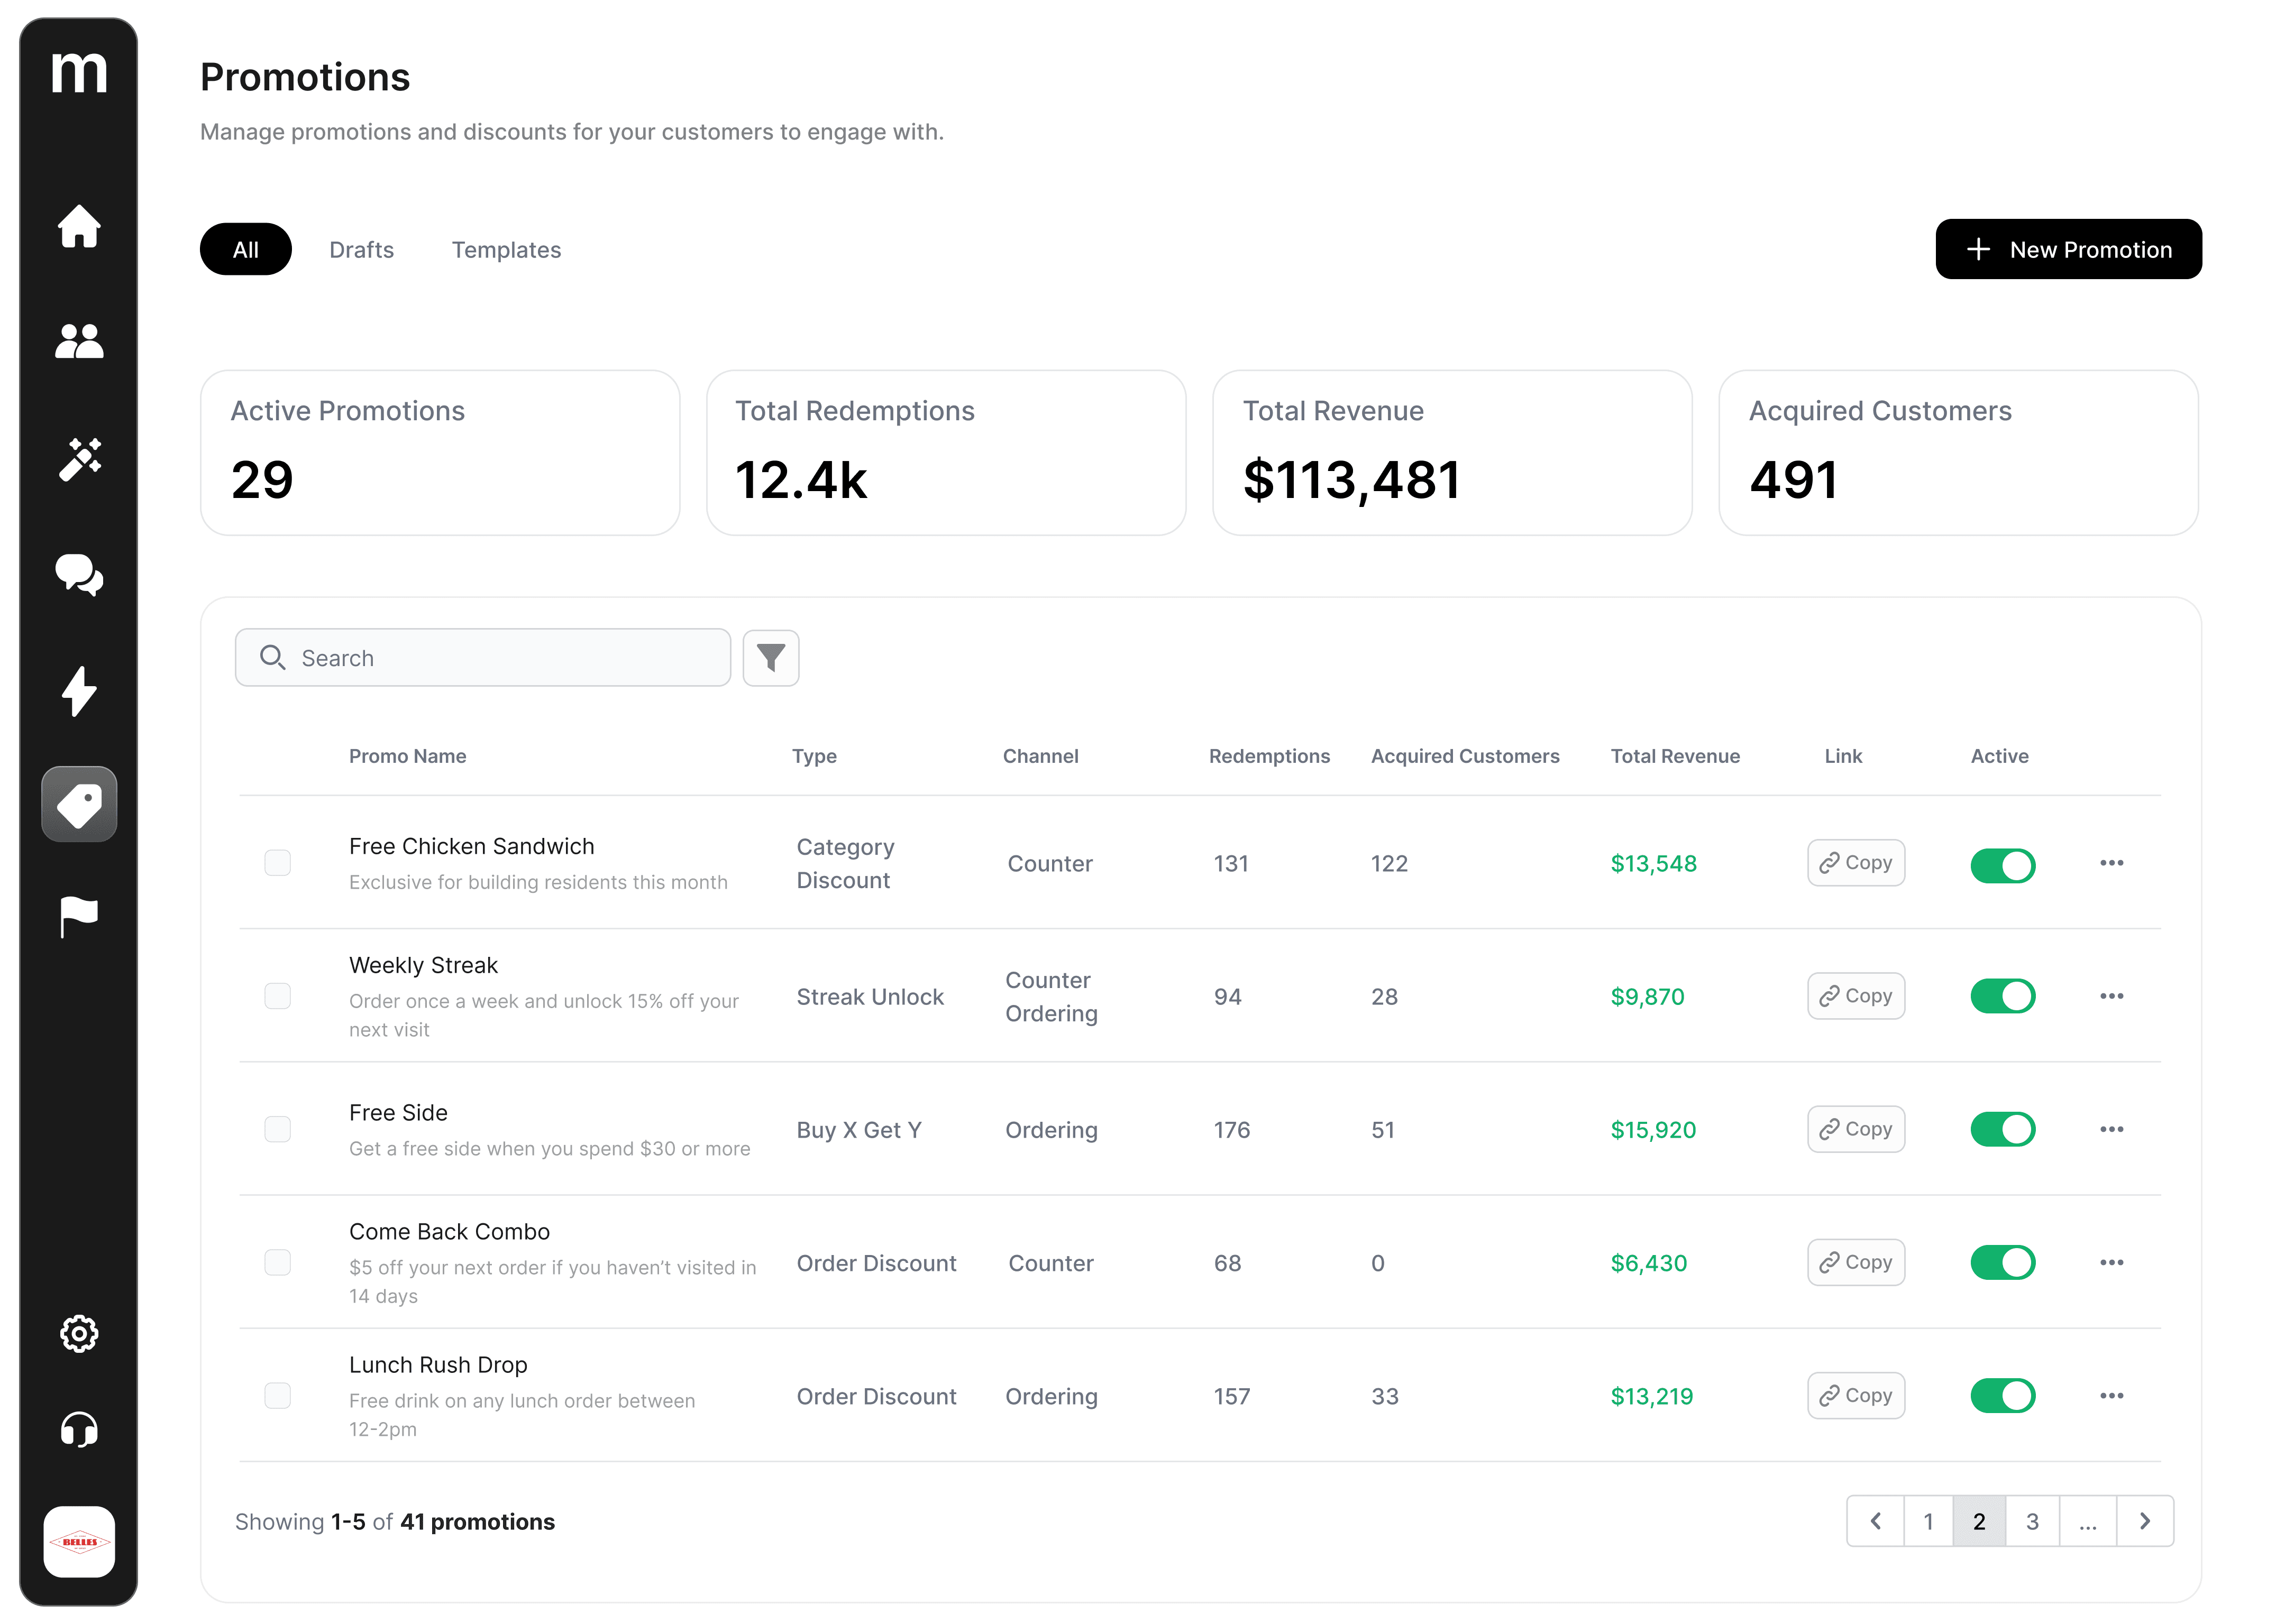The image size is (2285, 1624).
Task: Switch to the Drafts tab
Action: pos(361,250)
